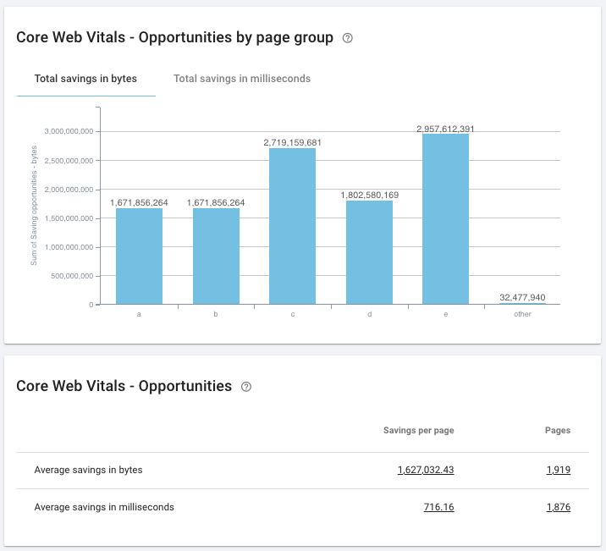Click the Savings per page column header
This screenshot has width=606, height=551.
418,430
